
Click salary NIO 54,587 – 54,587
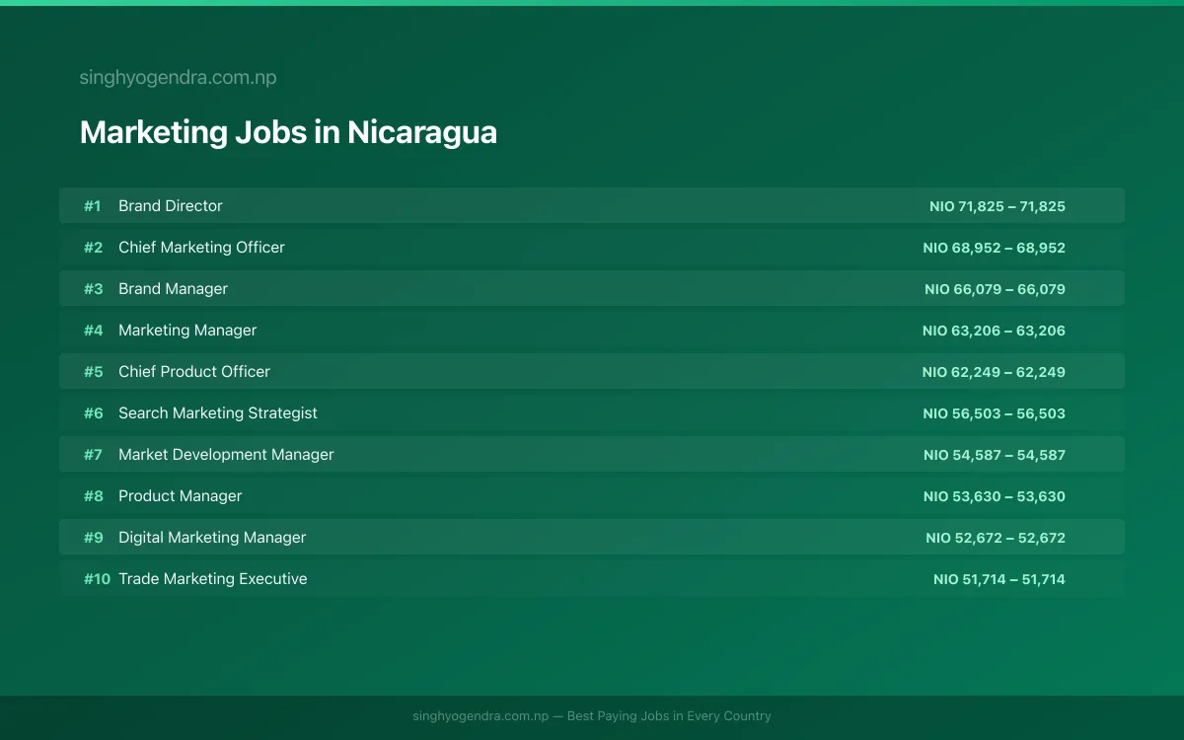(995, 455)
